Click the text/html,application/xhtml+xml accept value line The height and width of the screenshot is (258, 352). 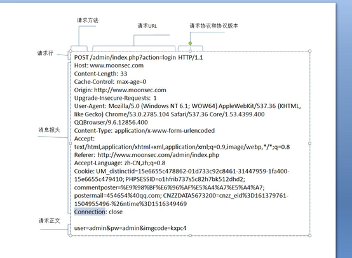[x=182, y=147]
